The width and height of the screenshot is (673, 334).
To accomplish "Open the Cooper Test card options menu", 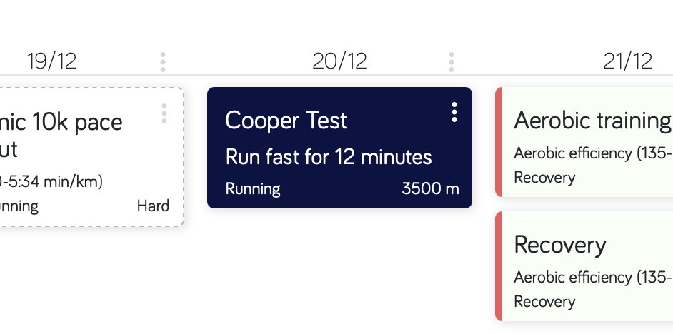I will pos(454,112).
